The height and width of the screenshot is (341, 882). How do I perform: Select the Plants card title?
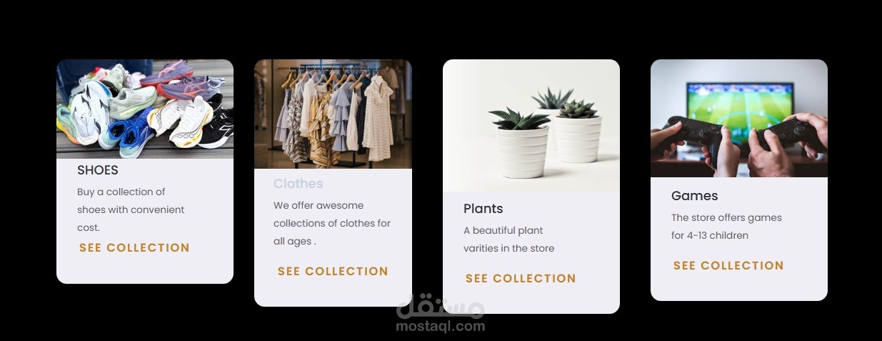click(x=483, y=209)
